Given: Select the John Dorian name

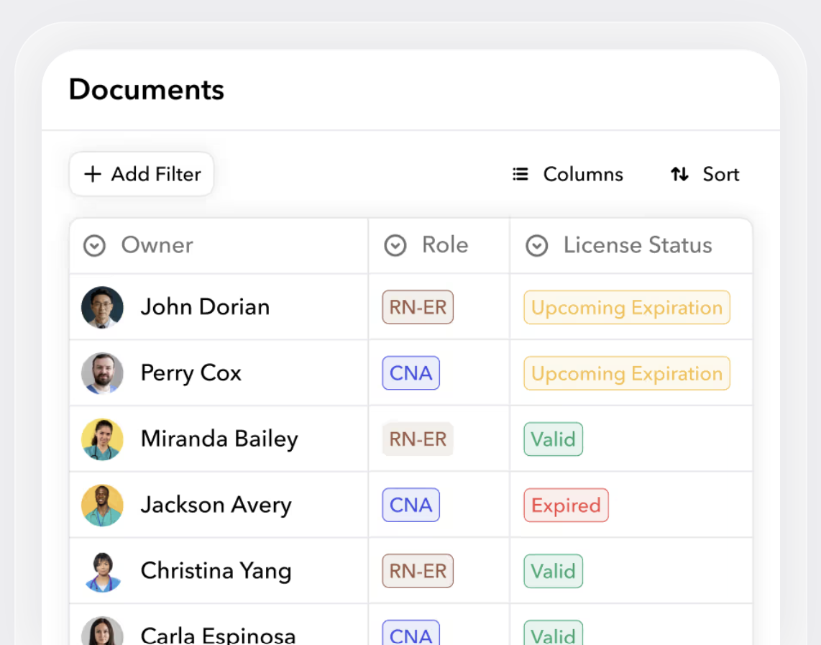Looking at the screenshot, I should (206, 307).
